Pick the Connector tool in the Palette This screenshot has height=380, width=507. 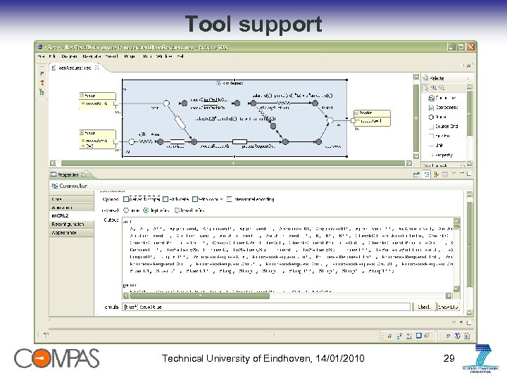coord(442,98)
